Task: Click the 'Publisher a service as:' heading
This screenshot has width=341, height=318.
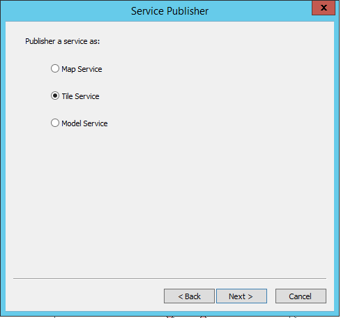Action: tap(63, 41)
